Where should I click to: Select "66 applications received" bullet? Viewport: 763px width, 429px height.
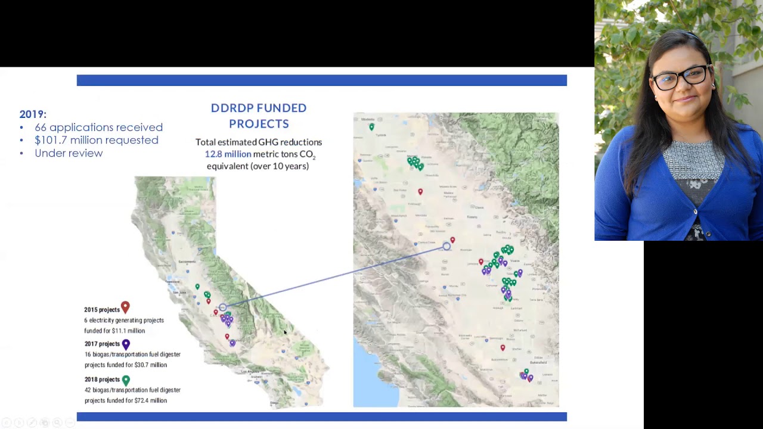click(x=98, y=127)
